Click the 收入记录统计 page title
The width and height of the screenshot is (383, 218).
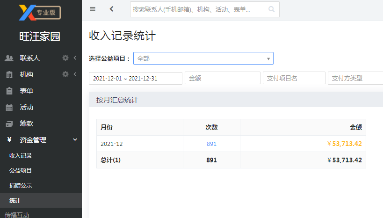[x=122, y=36]
